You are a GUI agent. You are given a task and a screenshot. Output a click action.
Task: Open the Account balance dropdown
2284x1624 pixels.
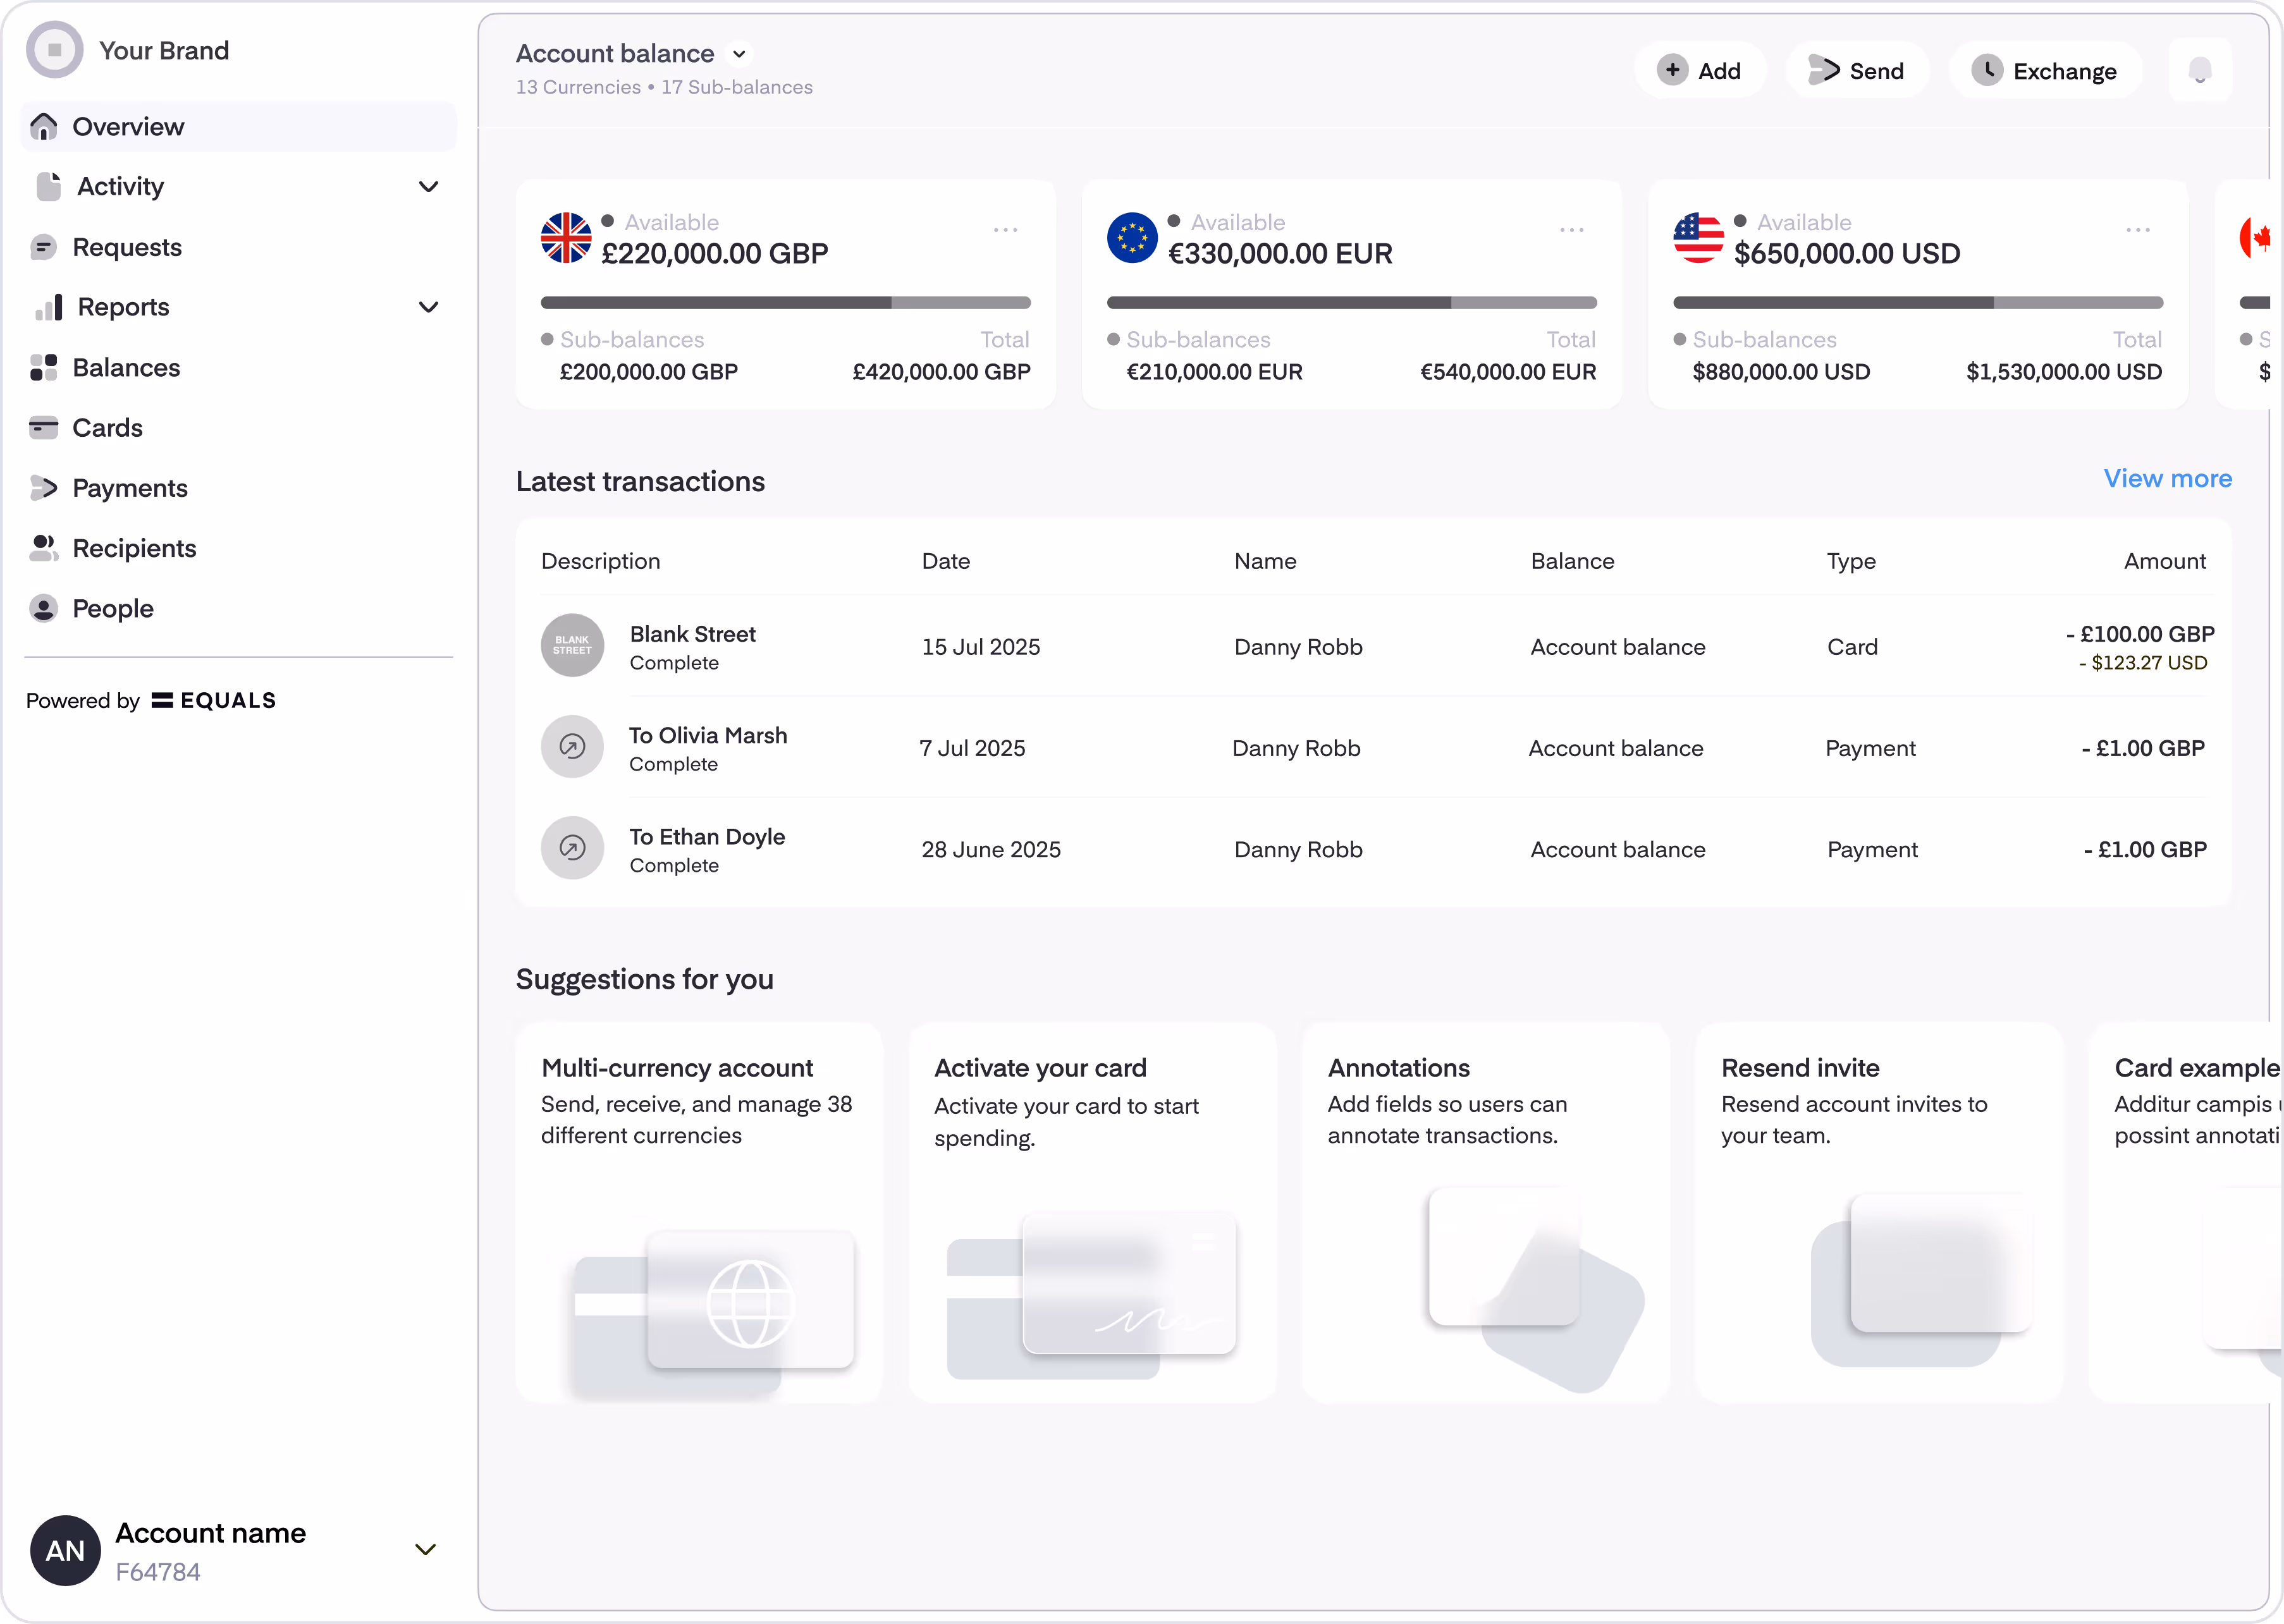click(739, 54)
